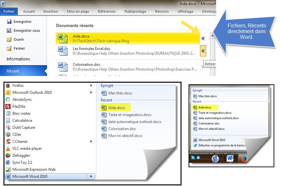281x186 pixels.
Task: Expand Microsoft Word 2010 jump list arrow
Action: tap(91, 176)
